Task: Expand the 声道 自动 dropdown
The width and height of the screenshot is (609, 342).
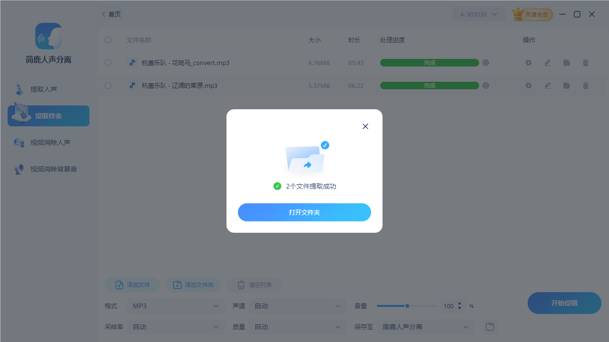Action: [297, 306]
